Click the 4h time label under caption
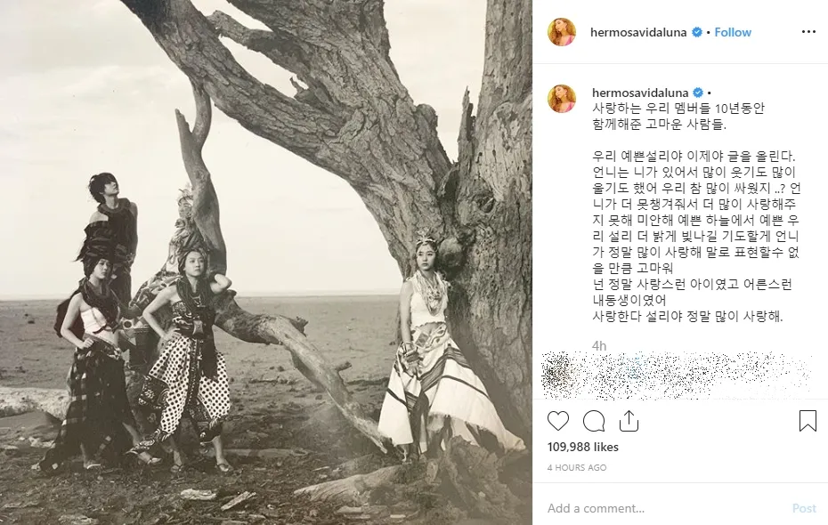Image resolution: width=828 pixels, height=525 pixels. pos(599,346)
